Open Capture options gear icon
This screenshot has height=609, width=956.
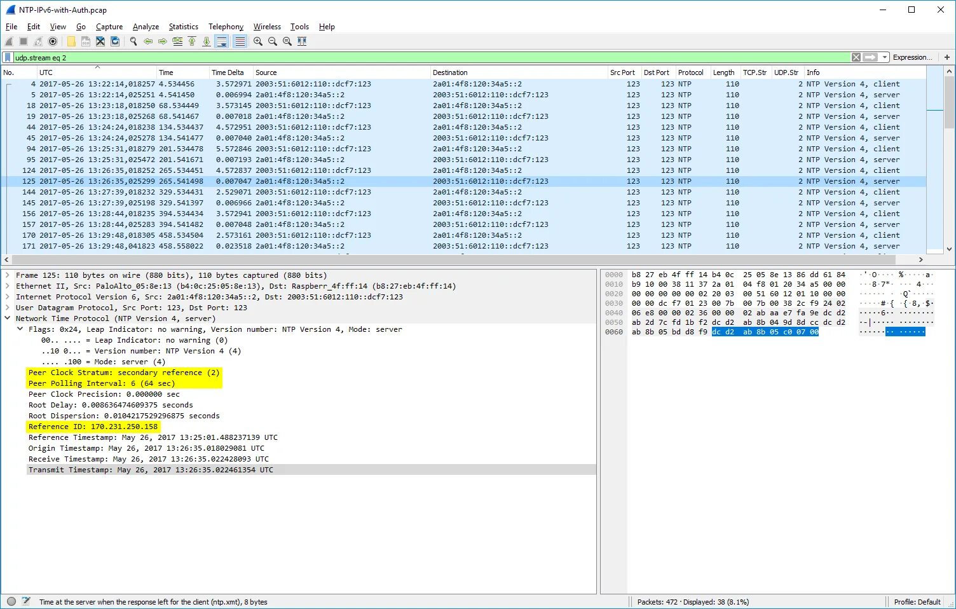click(53, 41)
